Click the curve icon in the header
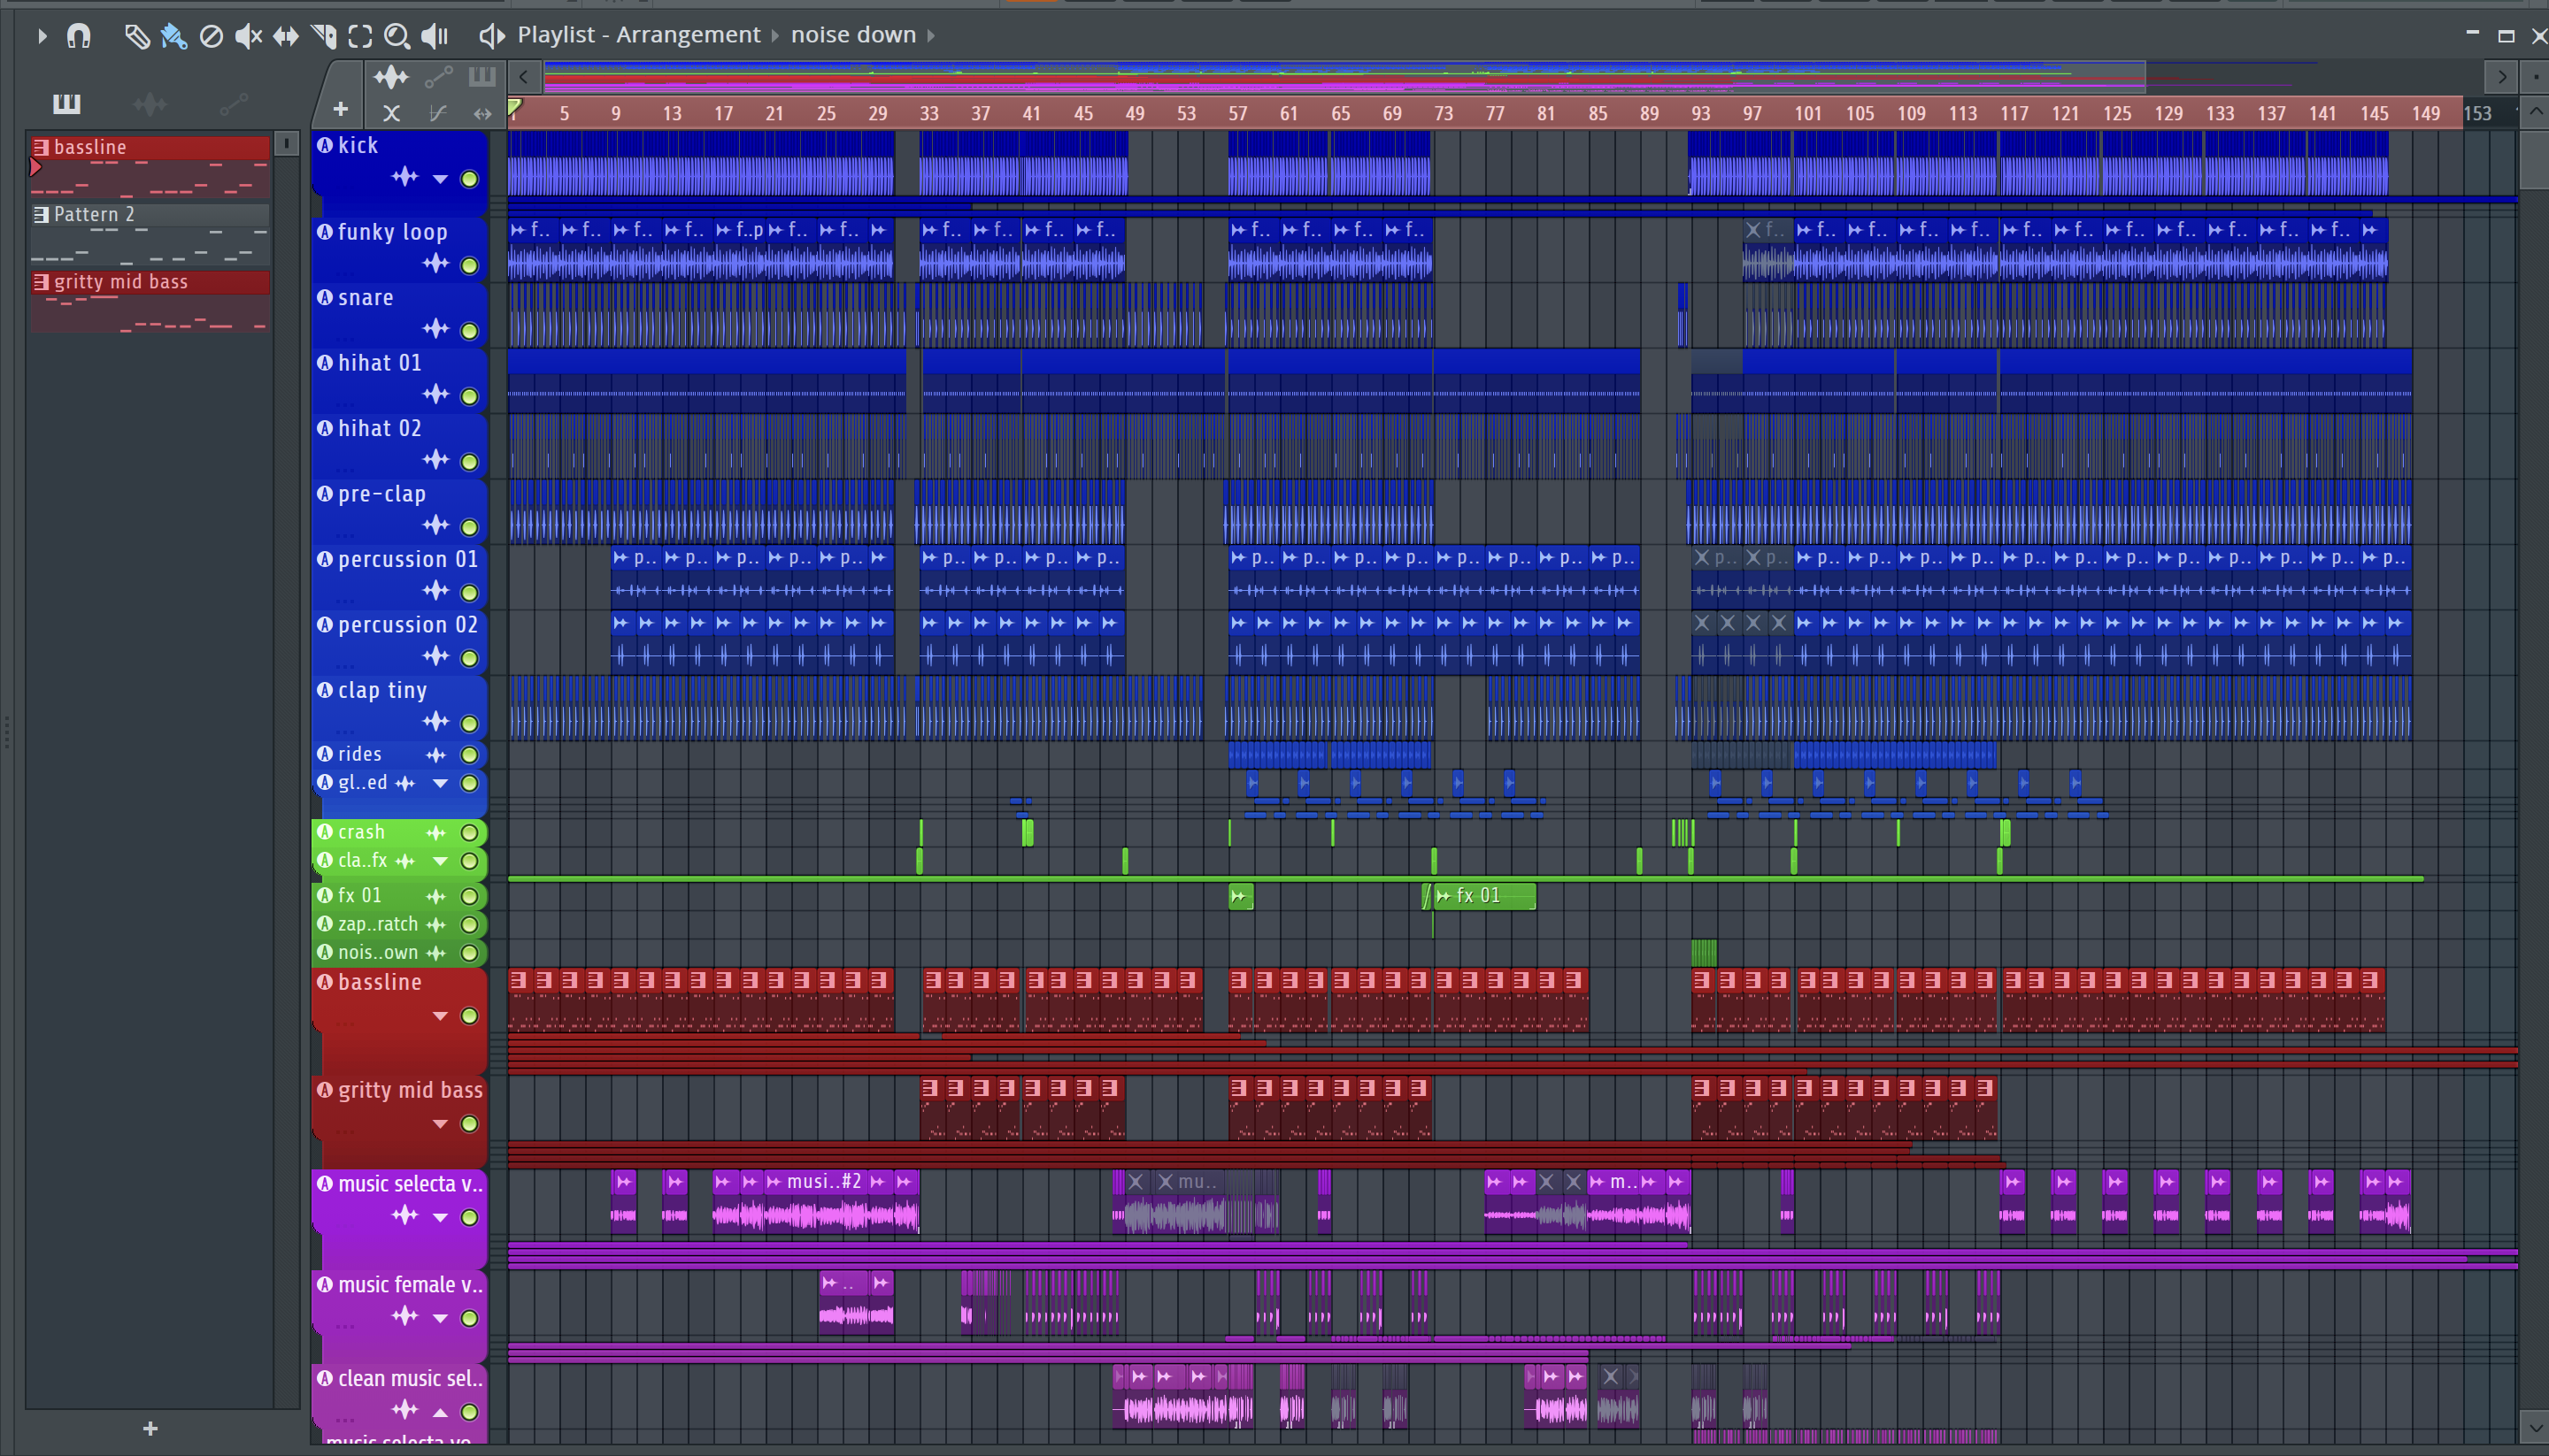This screenshot has width=2549, height=1456. (437, 114)
